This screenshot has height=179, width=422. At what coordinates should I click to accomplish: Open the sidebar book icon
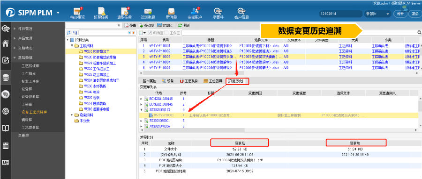(6, 128)
